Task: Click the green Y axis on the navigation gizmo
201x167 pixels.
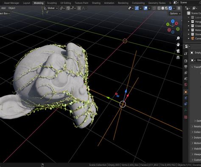Action: (168, 25)
